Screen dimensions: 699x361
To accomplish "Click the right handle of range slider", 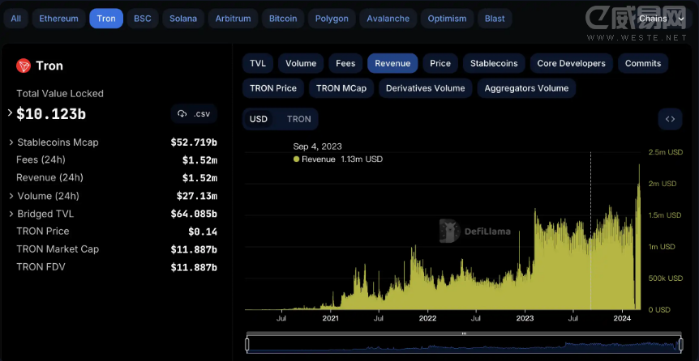I will pos(680,345).
